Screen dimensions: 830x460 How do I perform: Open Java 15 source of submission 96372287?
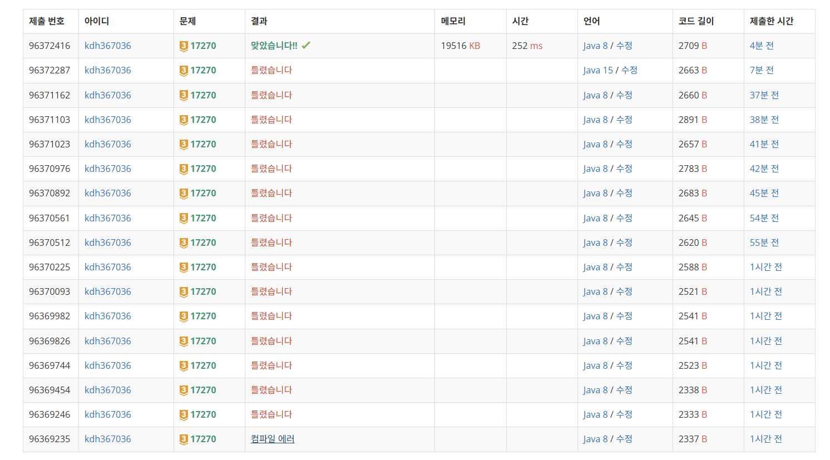[598, 70]
